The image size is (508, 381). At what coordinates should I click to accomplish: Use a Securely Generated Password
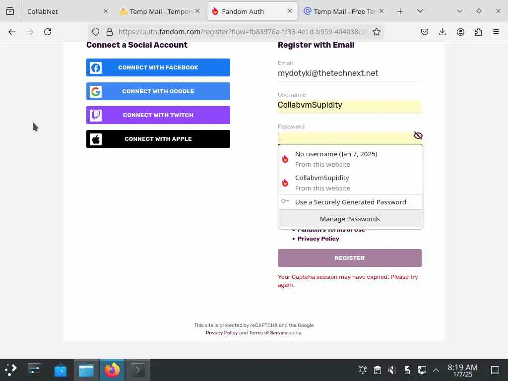[350, 202]
